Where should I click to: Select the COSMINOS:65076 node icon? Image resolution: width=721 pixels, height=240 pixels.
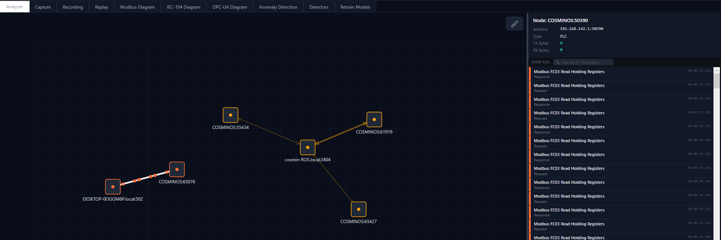(x=177, y=169)
